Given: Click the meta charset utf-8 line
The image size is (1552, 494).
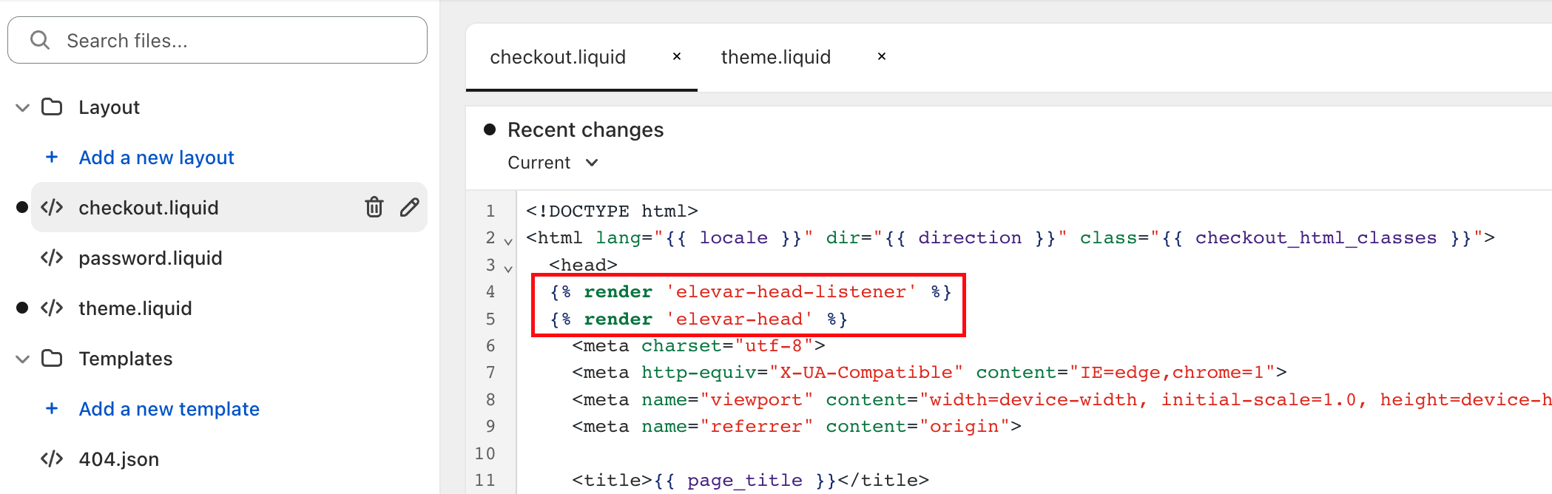Looking at the screenshot, I should point(698,345).
